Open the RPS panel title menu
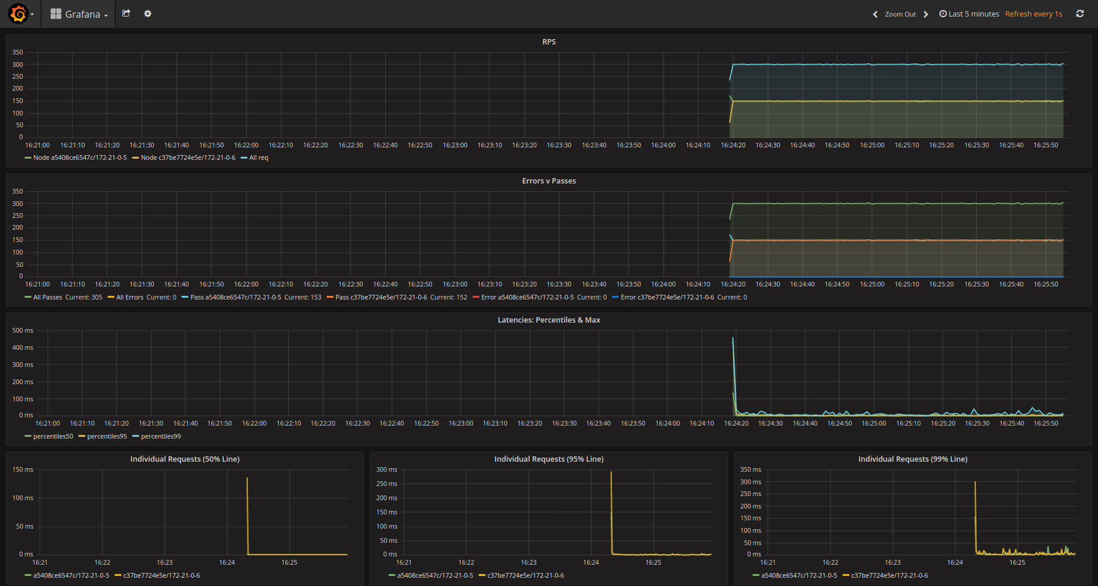 (549, 42)
